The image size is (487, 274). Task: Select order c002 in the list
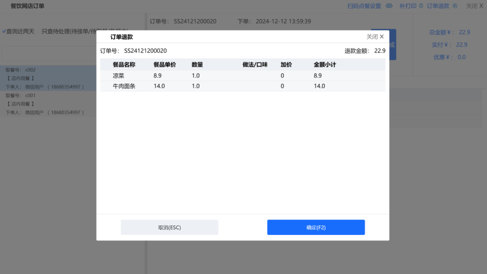pyautogui.click(x=48, y=78)
